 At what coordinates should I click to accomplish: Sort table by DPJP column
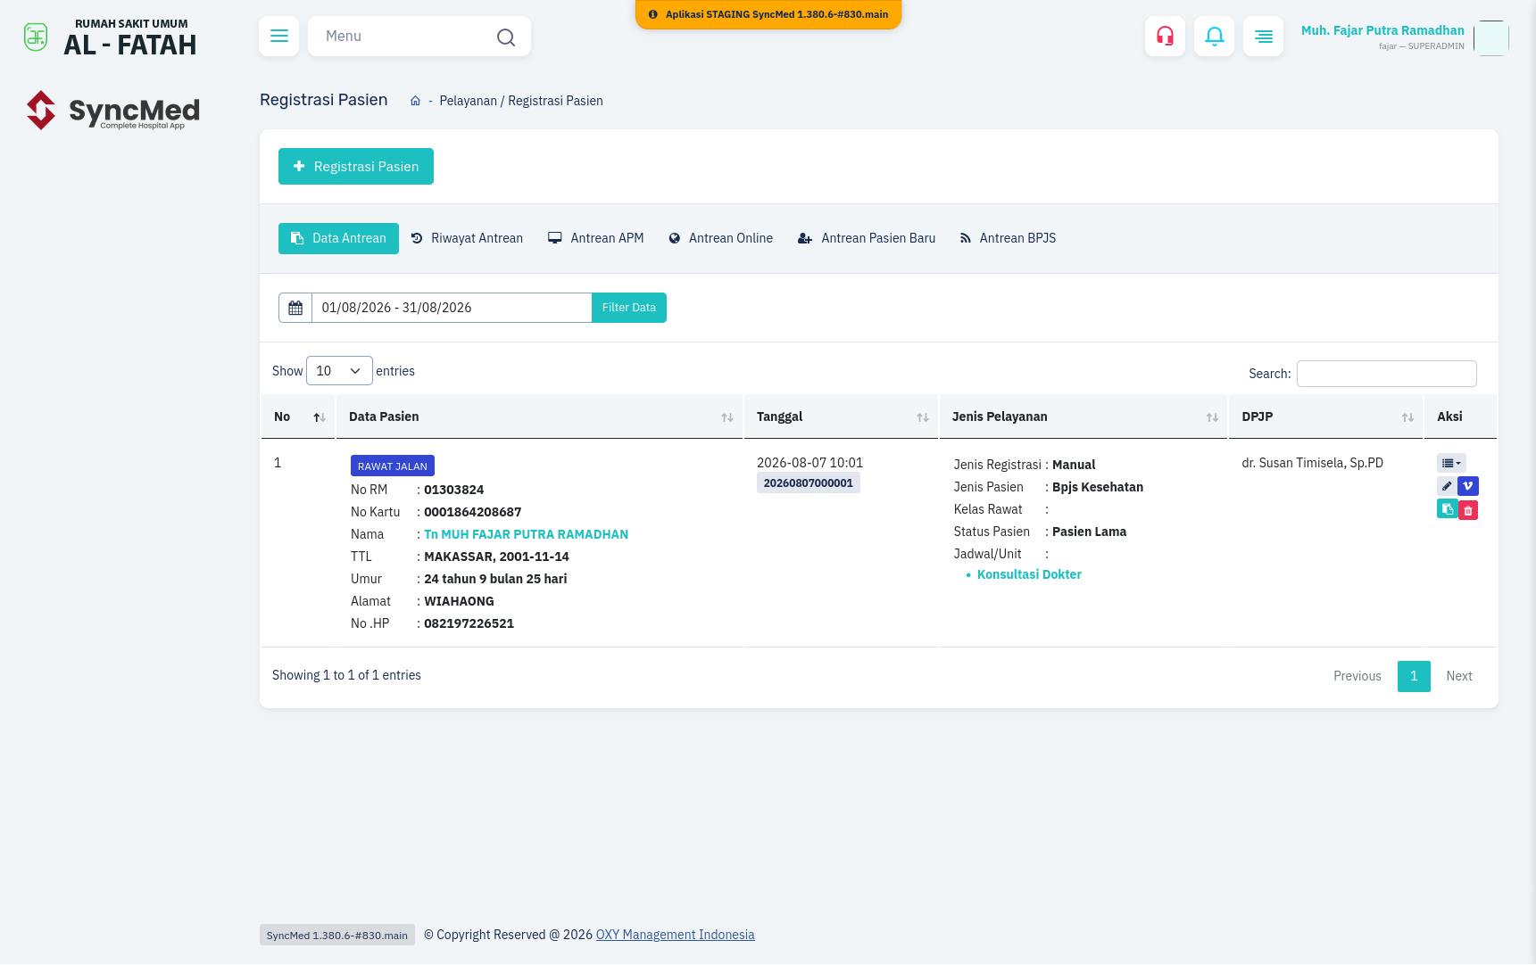(1325, 417)
